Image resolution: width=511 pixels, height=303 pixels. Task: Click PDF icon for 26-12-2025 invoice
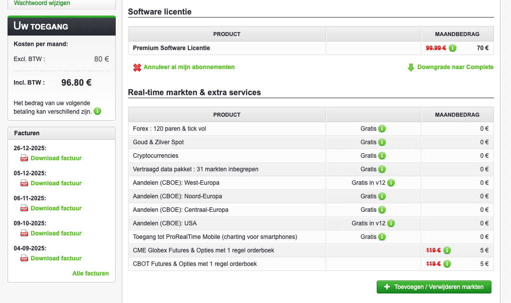tap(25, 158)
